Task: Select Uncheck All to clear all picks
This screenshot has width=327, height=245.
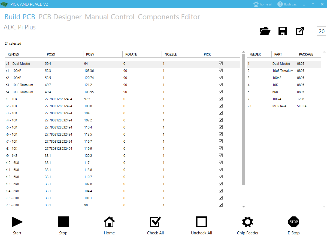Action: (x=201, y=222)
